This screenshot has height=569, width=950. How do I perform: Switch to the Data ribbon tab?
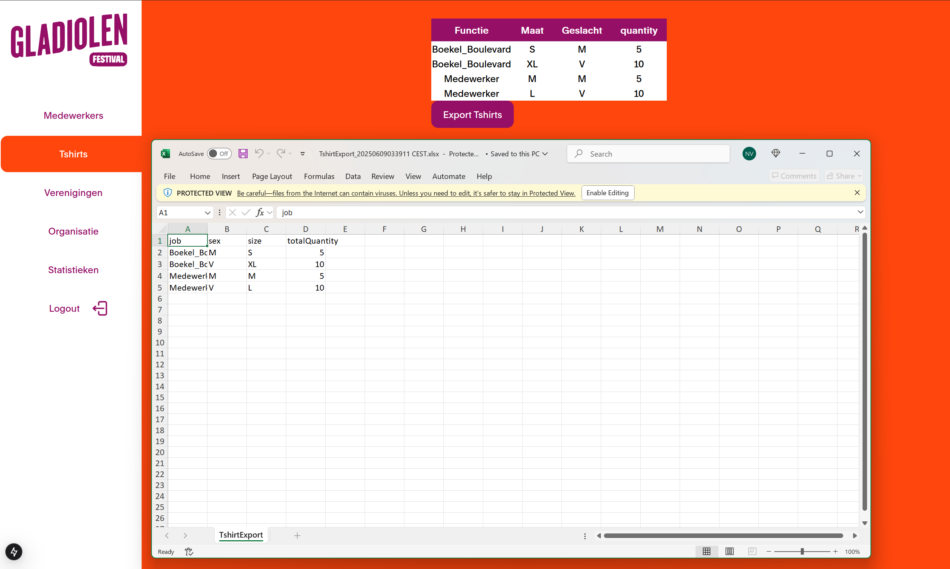(x=353, y=176)
